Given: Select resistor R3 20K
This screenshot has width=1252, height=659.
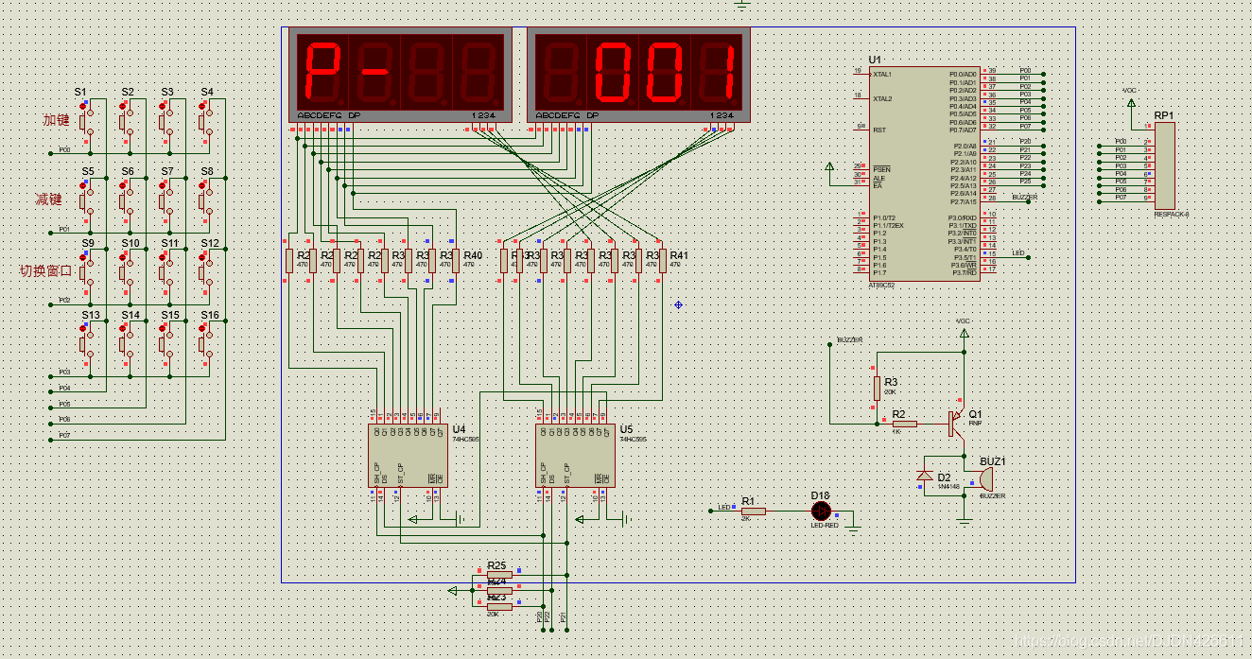Looking at the screenshot, I should point(878,389).
